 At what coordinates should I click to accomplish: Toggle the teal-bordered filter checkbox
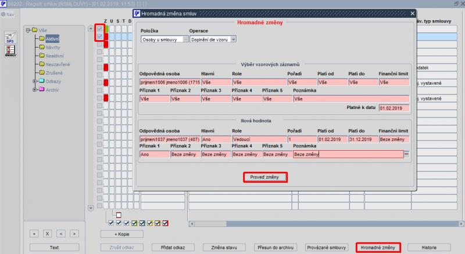(x=142, y=223)
